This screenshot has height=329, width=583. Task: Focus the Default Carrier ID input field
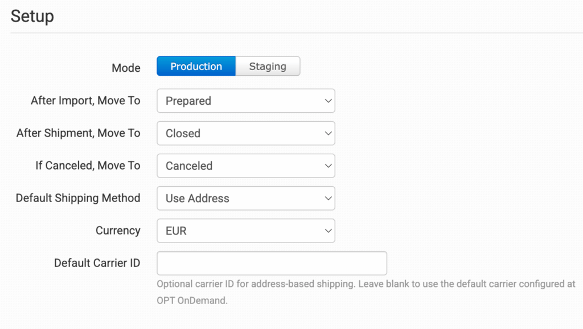click(272, 263)
